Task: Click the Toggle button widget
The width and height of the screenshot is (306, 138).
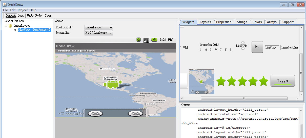Action: point(283,81)
